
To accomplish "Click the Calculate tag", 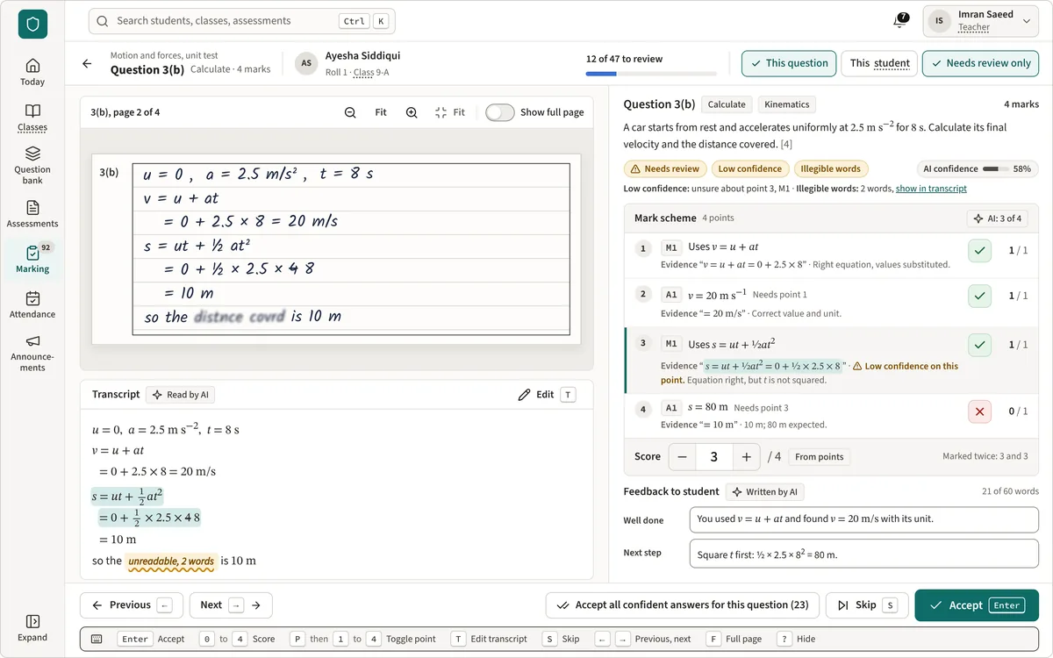I will tap(727, 104).
